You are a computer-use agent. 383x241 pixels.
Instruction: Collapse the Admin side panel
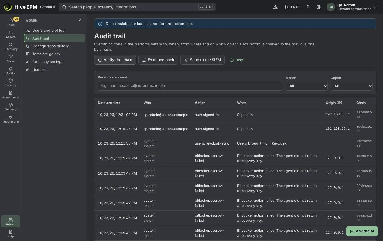coord(80,20)
